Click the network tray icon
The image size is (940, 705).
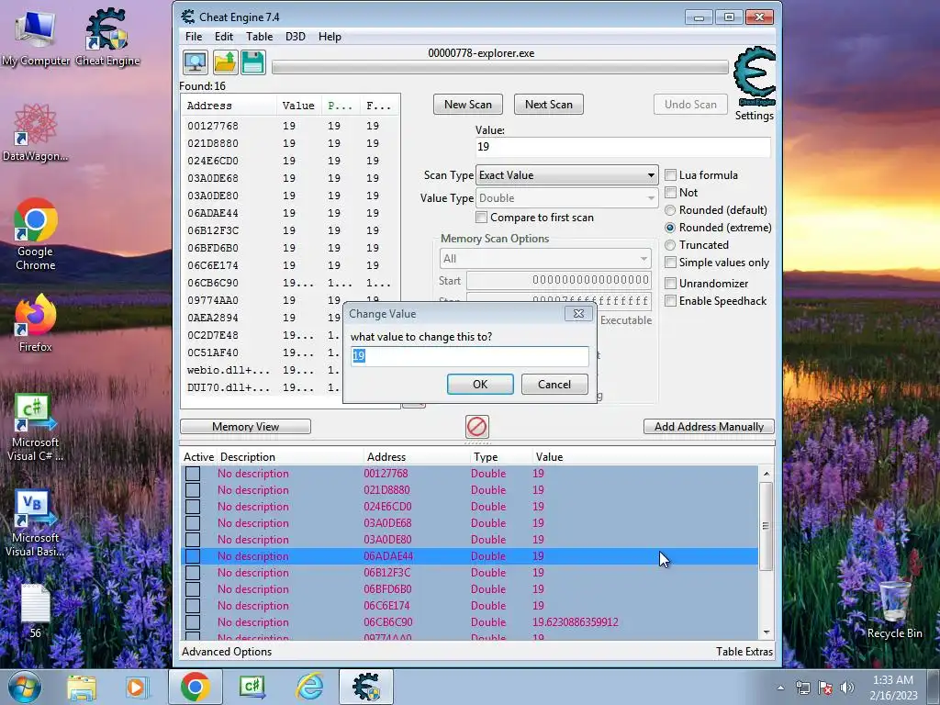pos(802,688)
